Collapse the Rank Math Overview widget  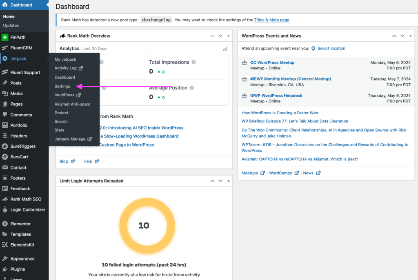click(228, 36)
